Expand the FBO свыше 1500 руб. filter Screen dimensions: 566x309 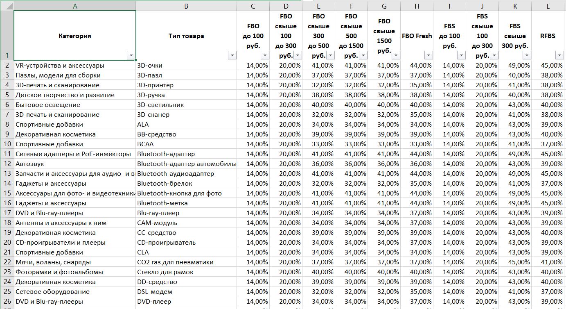click(396, 55)
